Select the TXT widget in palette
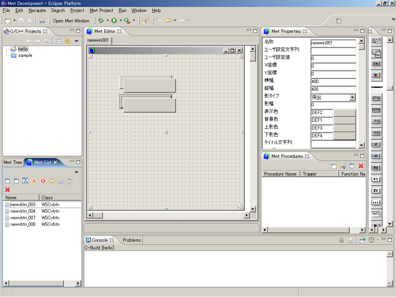This screenshot has height=297, width=396. click(x=376, y=214)
